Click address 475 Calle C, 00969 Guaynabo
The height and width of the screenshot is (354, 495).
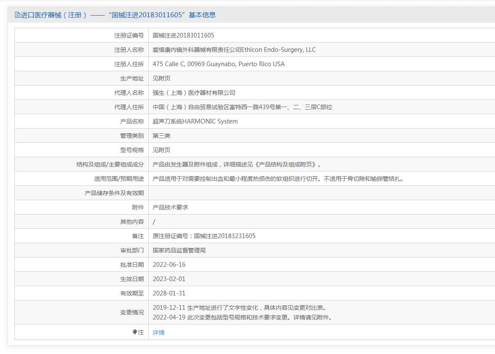tap(194, 64)
